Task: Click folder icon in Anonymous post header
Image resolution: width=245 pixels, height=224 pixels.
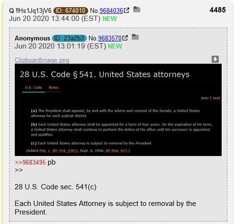Action: tap(135, 37)
